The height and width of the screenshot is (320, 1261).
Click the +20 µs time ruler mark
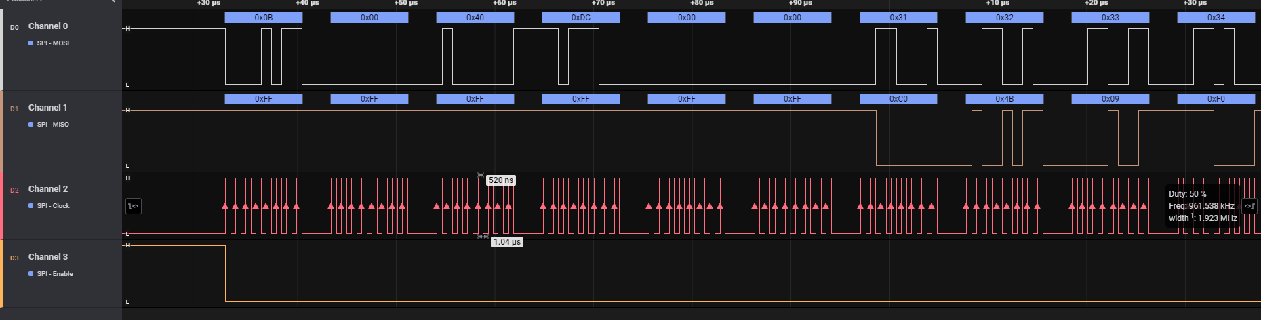[x=1096, y=3]
